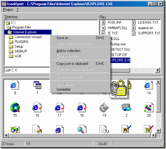Select the document with house icon

[37, 129]
